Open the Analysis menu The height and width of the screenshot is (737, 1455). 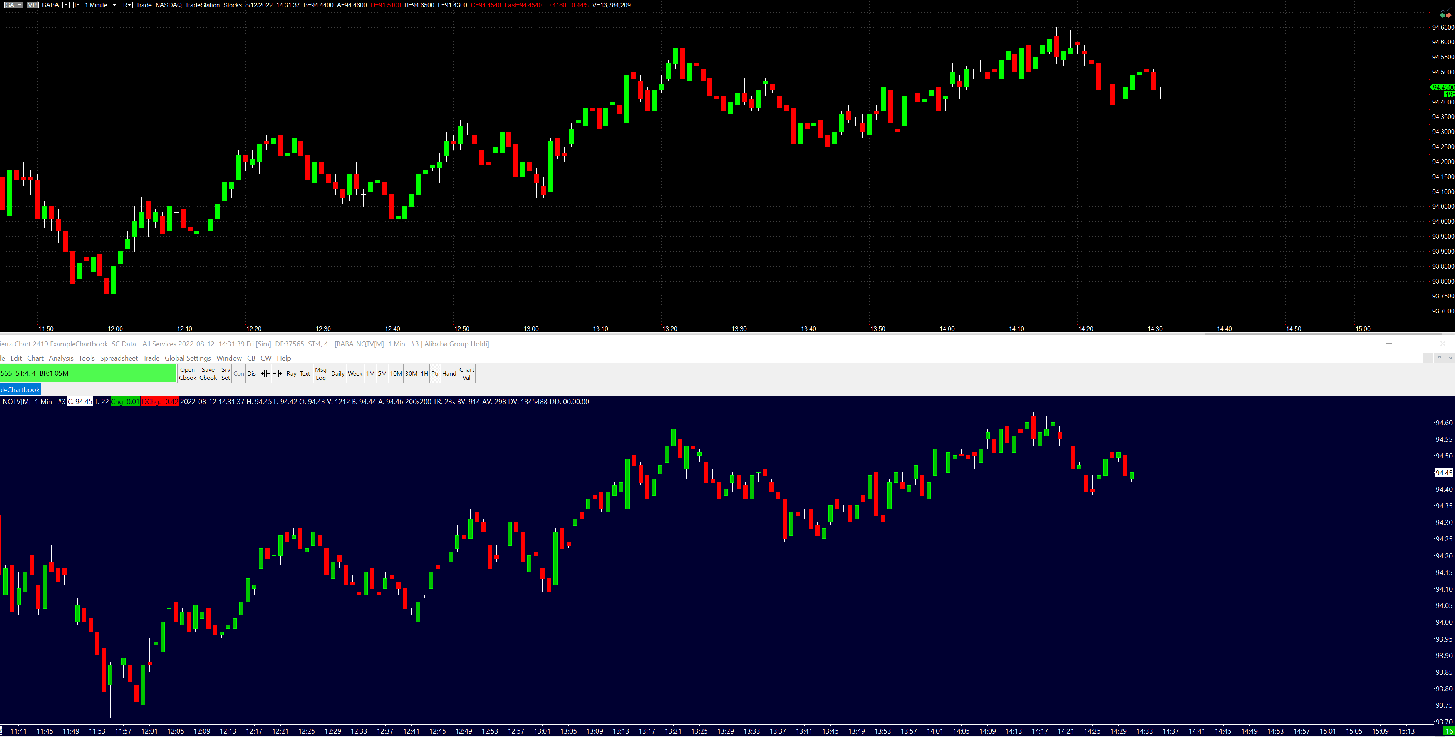tap(61, 358)
